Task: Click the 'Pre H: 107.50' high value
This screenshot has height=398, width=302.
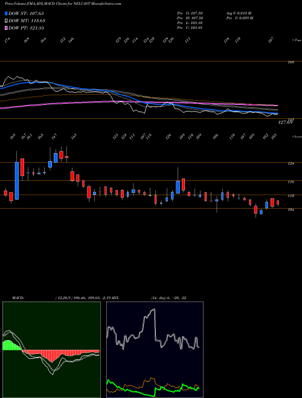Action: [x=190, y=18]
